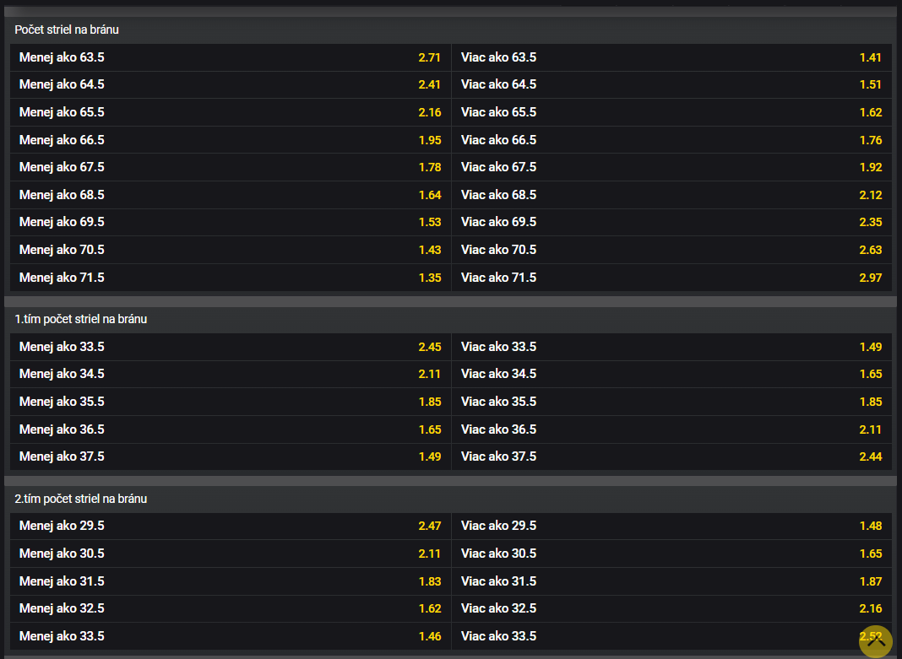Select the Viac ako 68.5 selection
The height and width of the screenshot is (659, 902).
[671, 194]
